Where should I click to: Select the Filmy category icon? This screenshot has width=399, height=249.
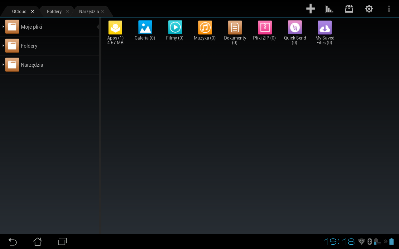coord(175,27)
